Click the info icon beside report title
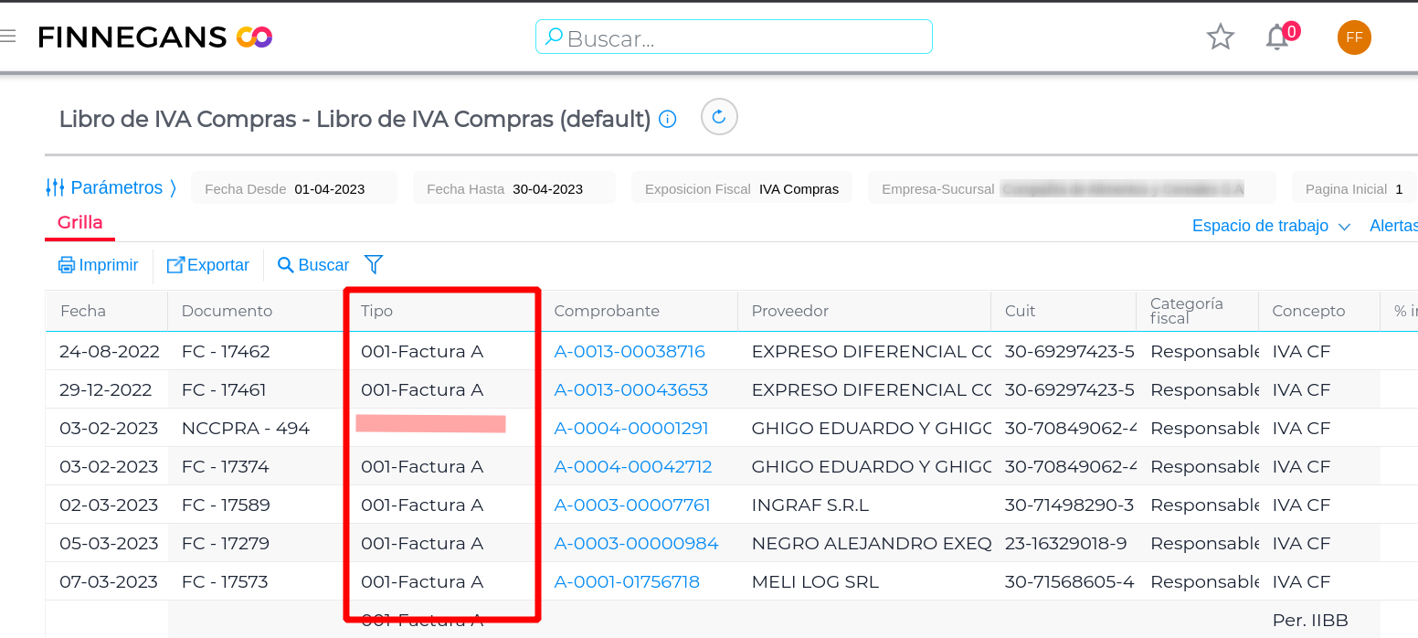This screenshot has height=638, width=1418. click(x=668, y=120)
